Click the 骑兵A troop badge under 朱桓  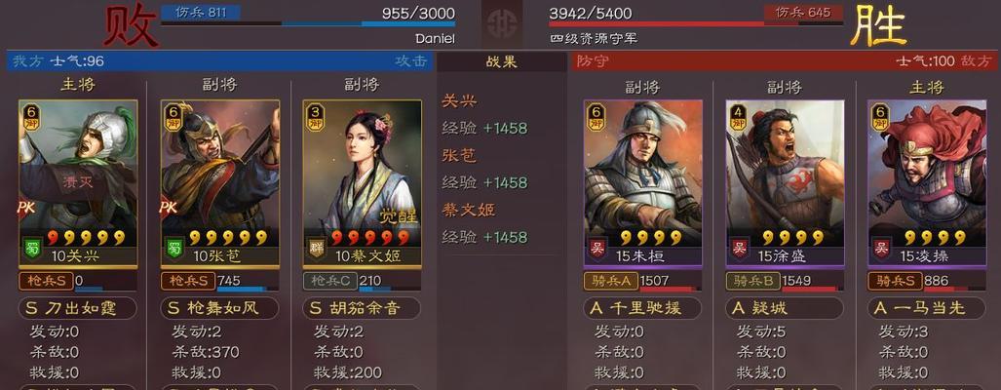click(611, 281)
